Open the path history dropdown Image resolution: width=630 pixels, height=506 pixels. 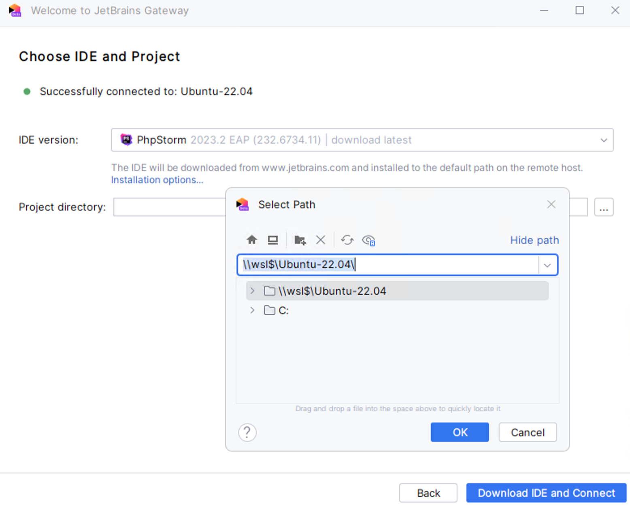547,265
